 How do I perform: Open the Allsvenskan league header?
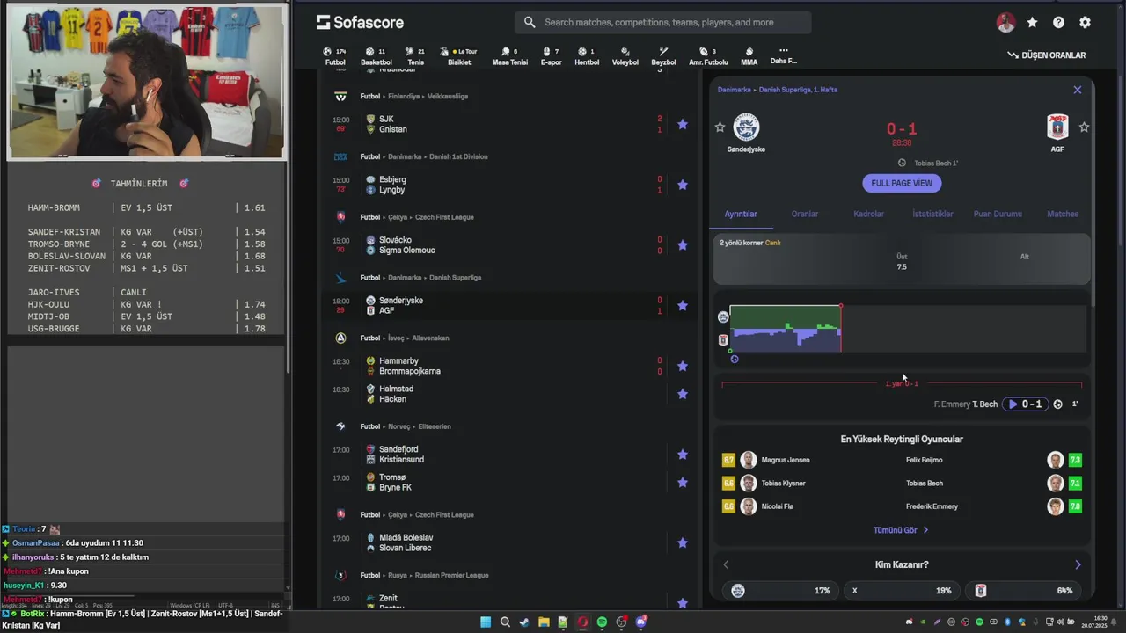(x=405, y=338)
